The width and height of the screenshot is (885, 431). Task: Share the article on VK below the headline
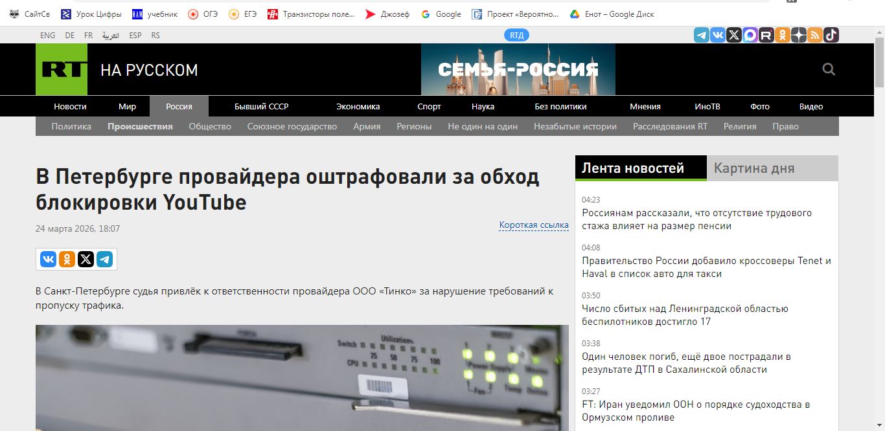click(48, 260)
